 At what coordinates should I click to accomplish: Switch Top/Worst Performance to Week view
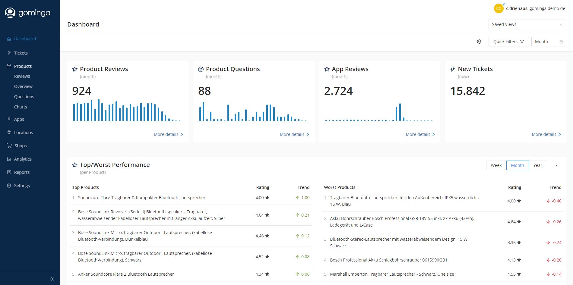pyautogui.click(x=496, y=165)
